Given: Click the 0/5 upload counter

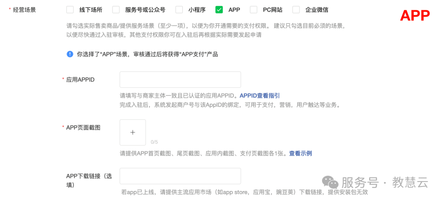Looking at the screenshot, I should coord(154,142).
